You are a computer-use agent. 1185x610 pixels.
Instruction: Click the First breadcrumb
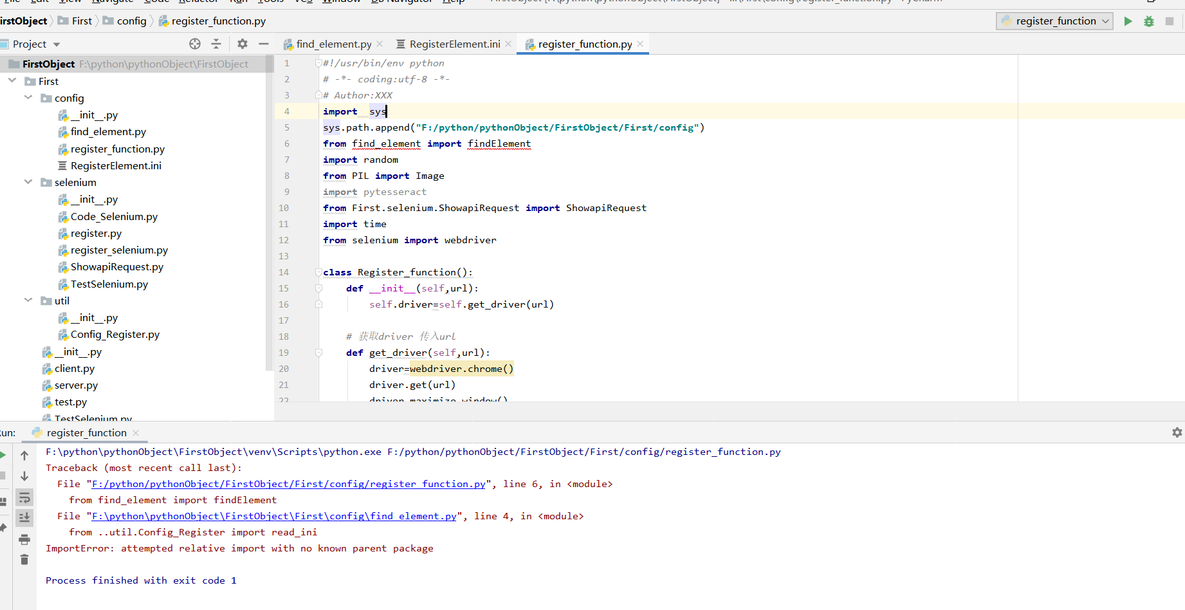click(75, 21)
